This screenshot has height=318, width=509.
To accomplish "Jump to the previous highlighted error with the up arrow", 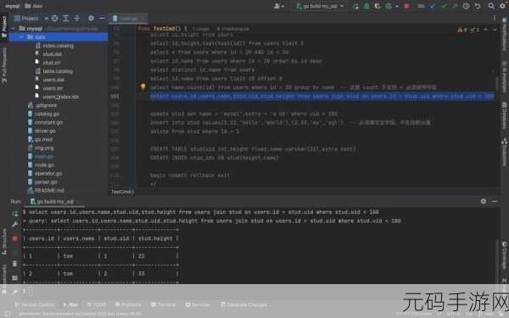I will click(485, 30).
